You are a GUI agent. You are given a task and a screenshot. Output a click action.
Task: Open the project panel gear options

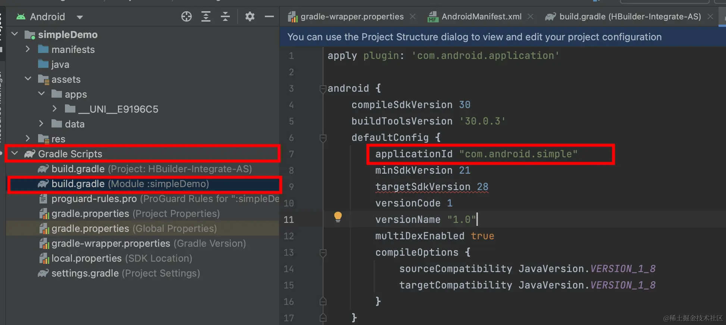(x=250, y=16)
